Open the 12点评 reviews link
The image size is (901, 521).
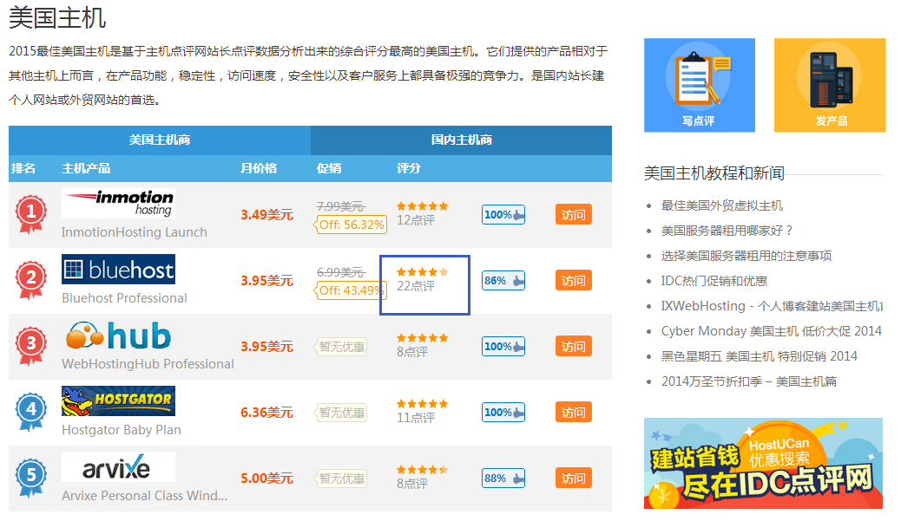click(x=416, y=220)
